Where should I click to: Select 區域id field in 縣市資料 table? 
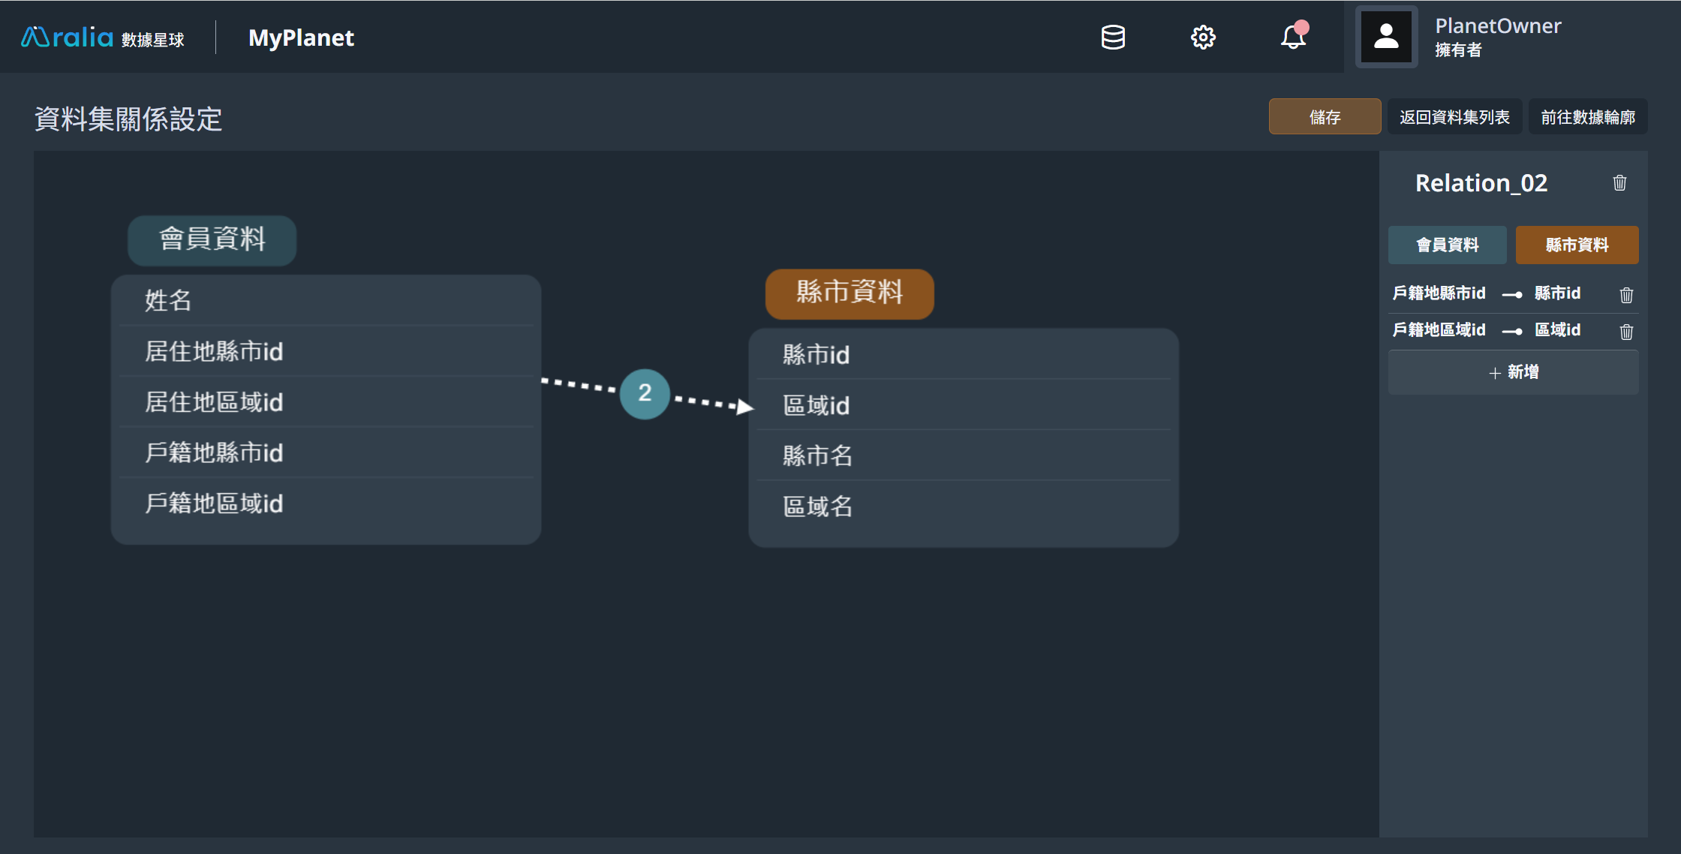tap(964, 405)
